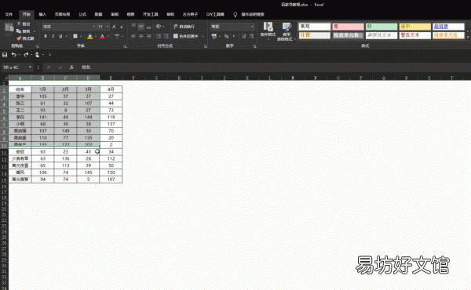Click the Merge and Center button

(186, 36)
